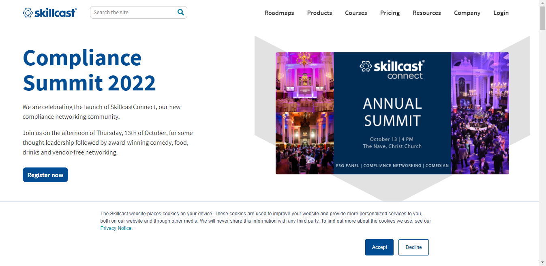Decline the cookies
The height and width of the screenshot is (266, 546).
[413, 247]
